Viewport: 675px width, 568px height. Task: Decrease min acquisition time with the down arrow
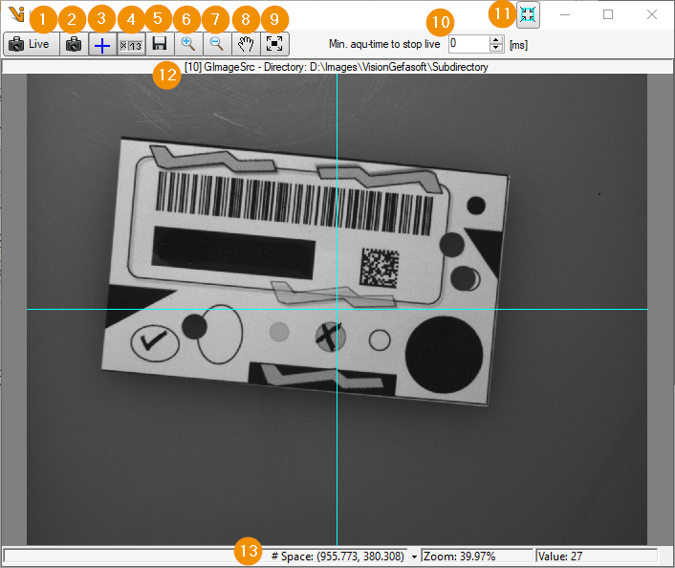[x=496, y=48]
